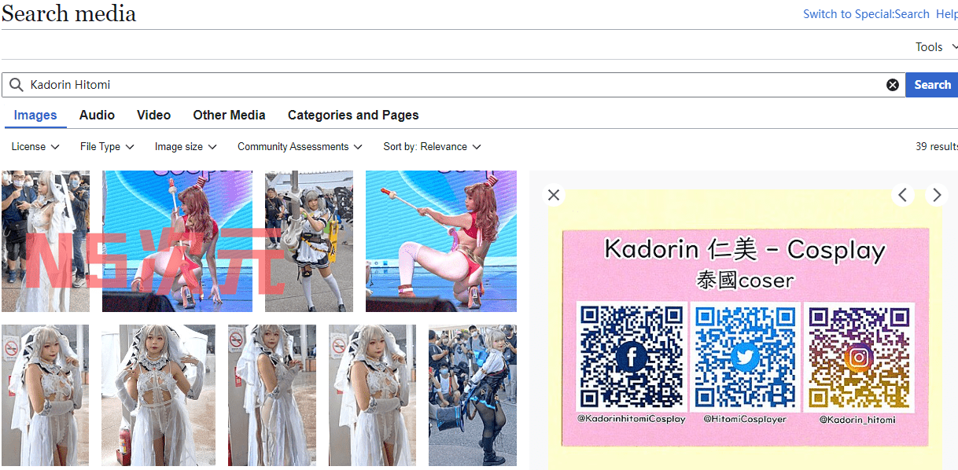
Task: Open Categories and Pages tab
Action: 353,116
